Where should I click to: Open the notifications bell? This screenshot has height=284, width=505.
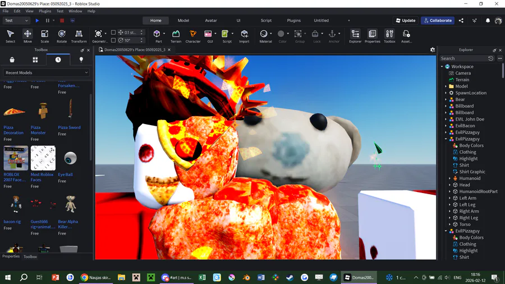pos(488,20)
